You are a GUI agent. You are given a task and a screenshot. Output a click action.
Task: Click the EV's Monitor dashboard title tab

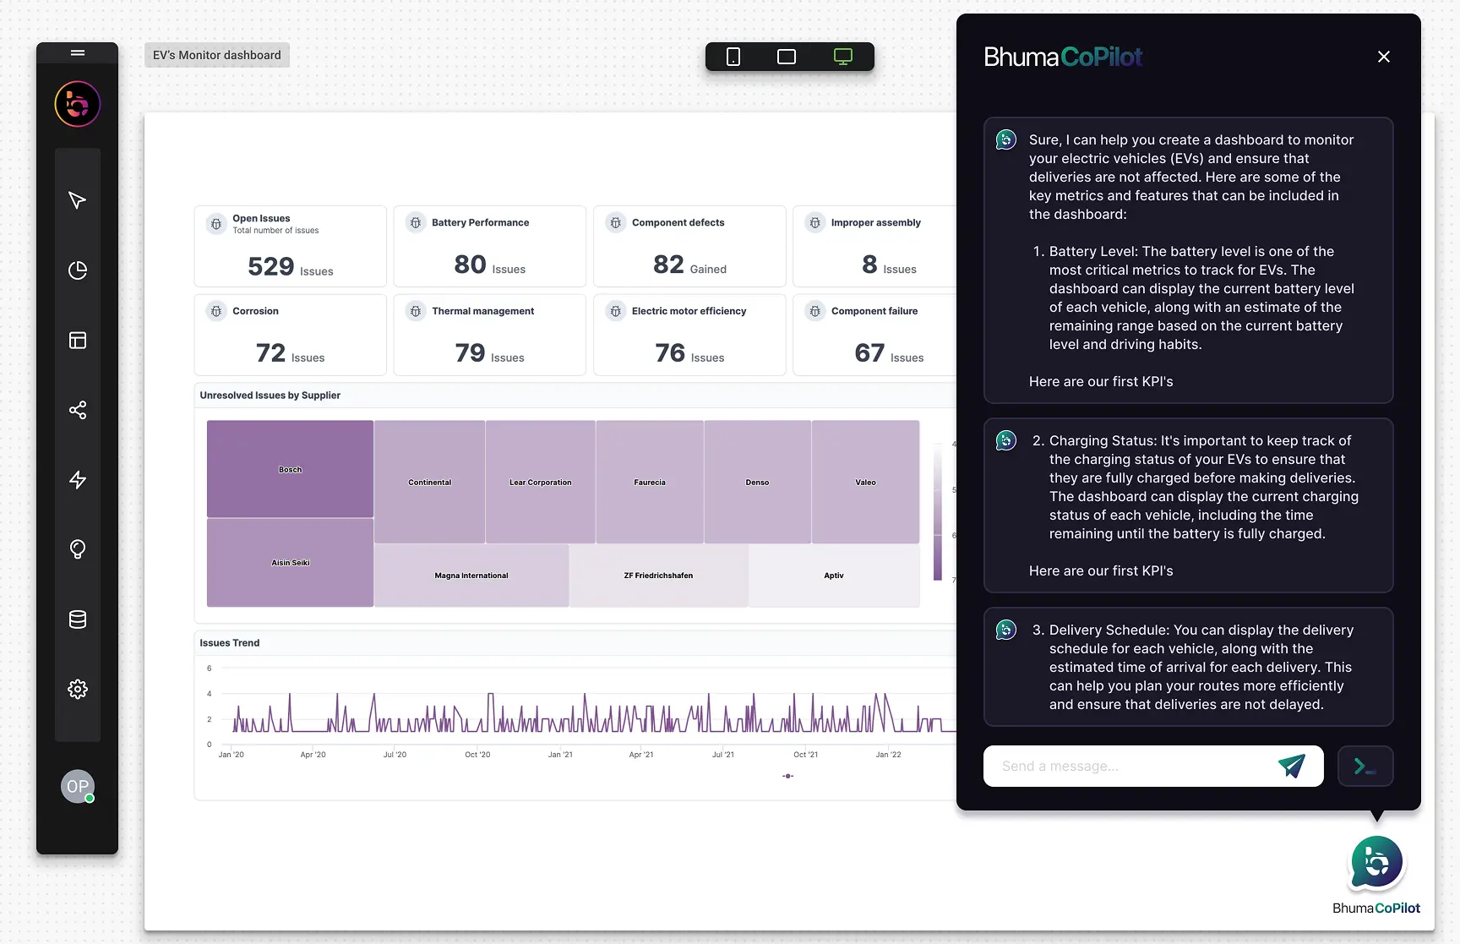217,55
